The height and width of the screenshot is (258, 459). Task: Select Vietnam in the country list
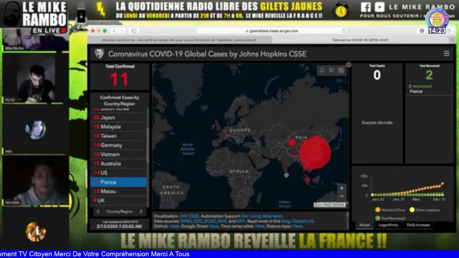coord(118,154)
